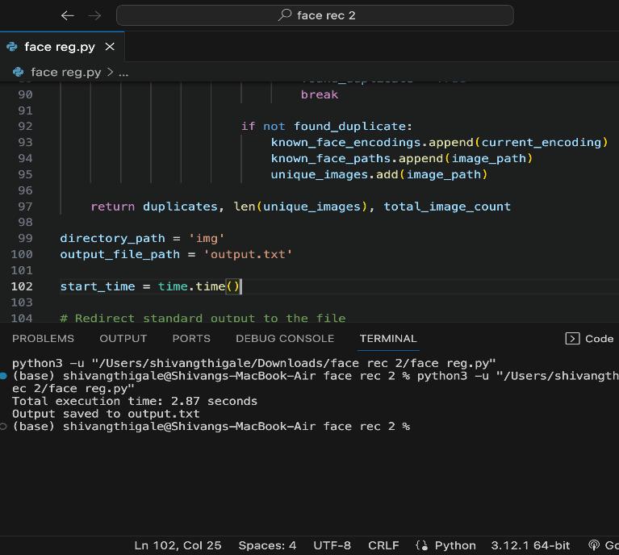The height and width of the screenshot is (555, 619).
Task: Click the Code terminal launcher icon
Action: pos(572,338)
